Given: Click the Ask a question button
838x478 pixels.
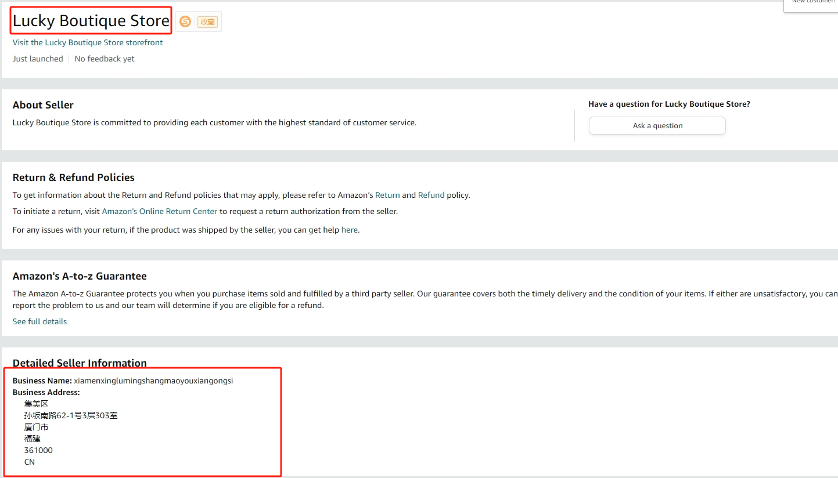Looking at the screenshot, I should 657,126.
